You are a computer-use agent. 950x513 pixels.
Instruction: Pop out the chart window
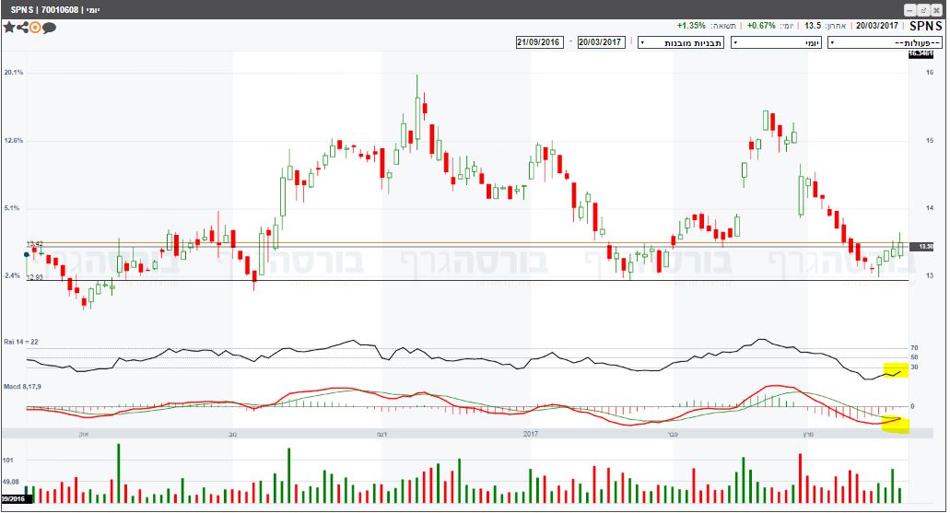[923, 10]
